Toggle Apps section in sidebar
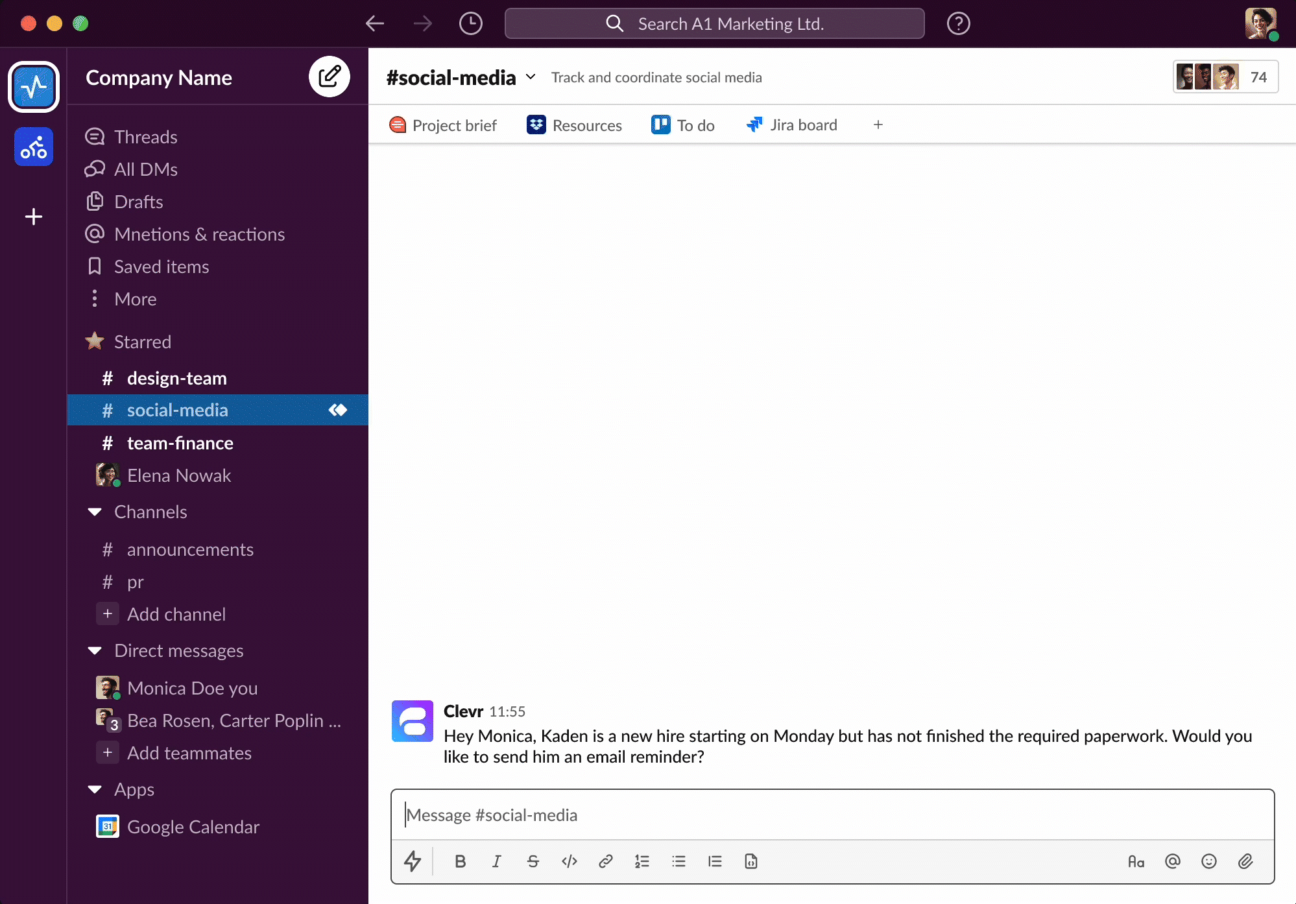 pos(95,789)
